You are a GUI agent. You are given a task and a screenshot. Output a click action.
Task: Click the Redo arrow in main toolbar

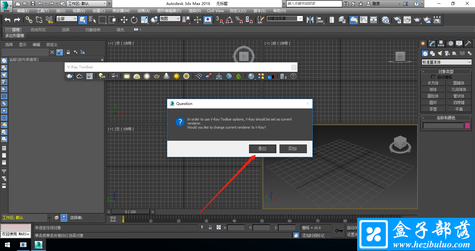(17, 20)
